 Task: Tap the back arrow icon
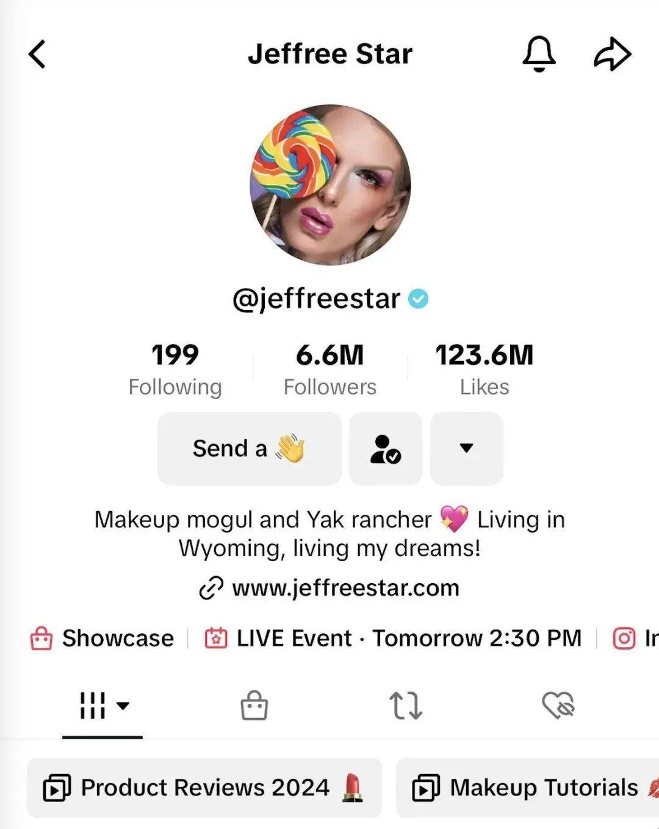point(37,54)
